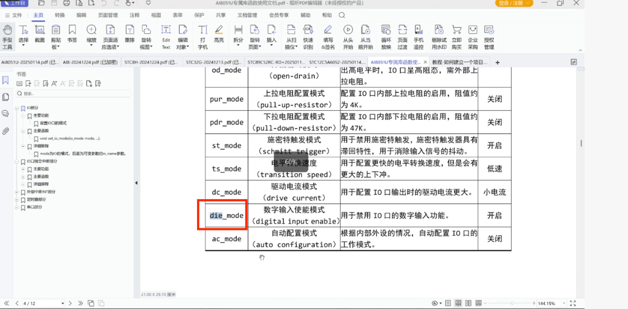Expand the 定时器部分 bookmark node
The height and width of the screenshot is (309, 628).
click(x=17, y=200)
